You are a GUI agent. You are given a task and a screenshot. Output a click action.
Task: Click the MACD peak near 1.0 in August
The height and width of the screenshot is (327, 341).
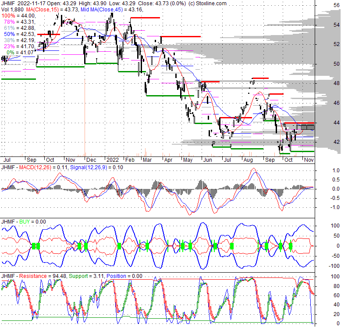[253, 168]
